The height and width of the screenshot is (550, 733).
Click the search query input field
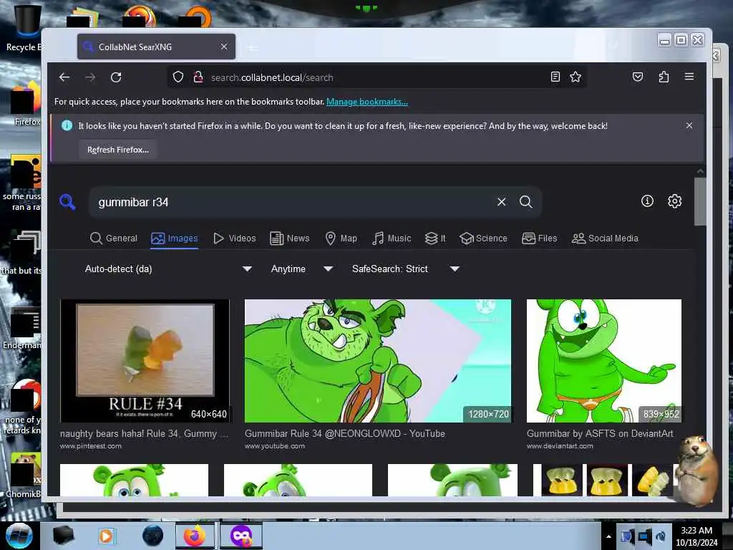point(292,202)
